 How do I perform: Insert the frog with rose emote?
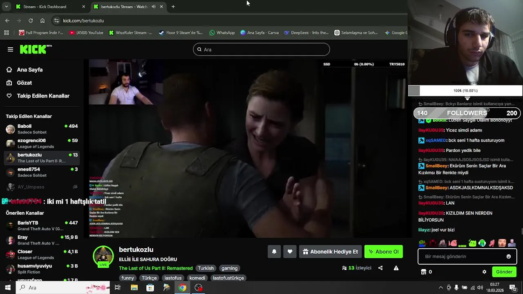click(x=422, y=243)
